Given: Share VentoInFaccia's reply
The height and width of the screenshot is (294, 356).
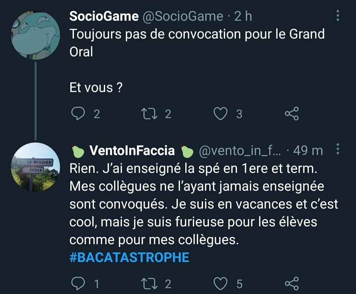Looking at the screenshot, I should click(291, 284).
